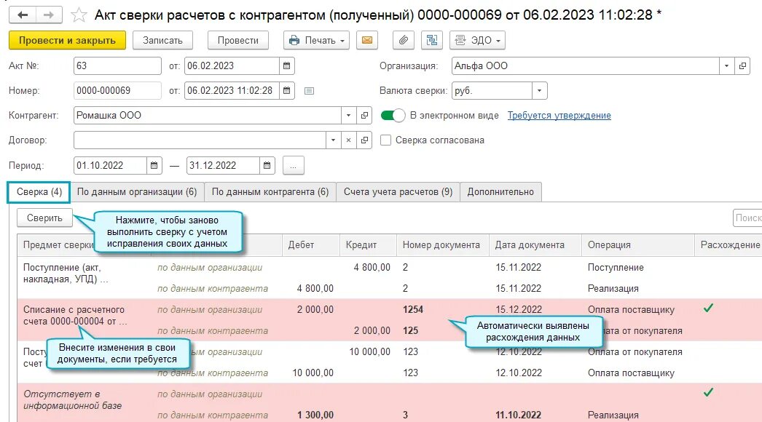The image size is (762, 422).
Task: Open Счета учета расчетов (9) tab
Action: click(398, 192)
